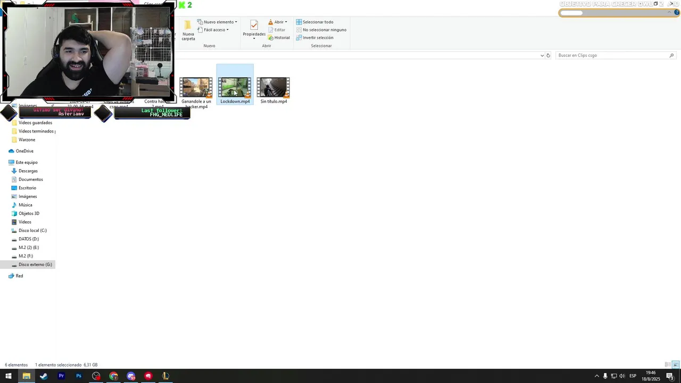Viewport: 681px width, 383px height.
Task: Click the search magnifier icon
Action: (x=671, y=55)
